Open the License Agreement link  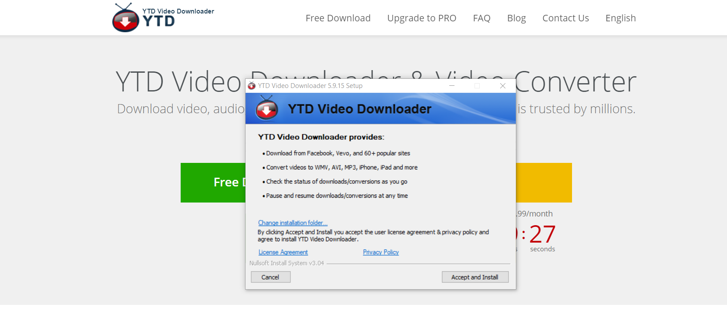point(283,252)
